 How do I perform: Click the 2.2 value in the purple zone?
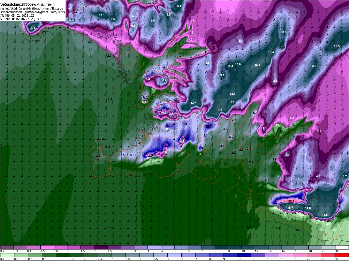319,131
